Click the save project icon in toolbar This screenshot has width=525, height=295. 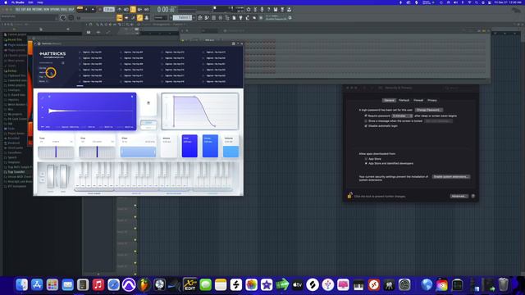click(276, 9)
